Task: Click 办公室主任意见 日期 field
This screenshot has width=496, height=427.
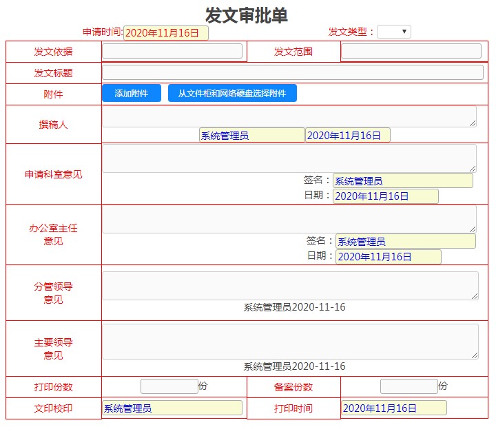Action: 389,256
